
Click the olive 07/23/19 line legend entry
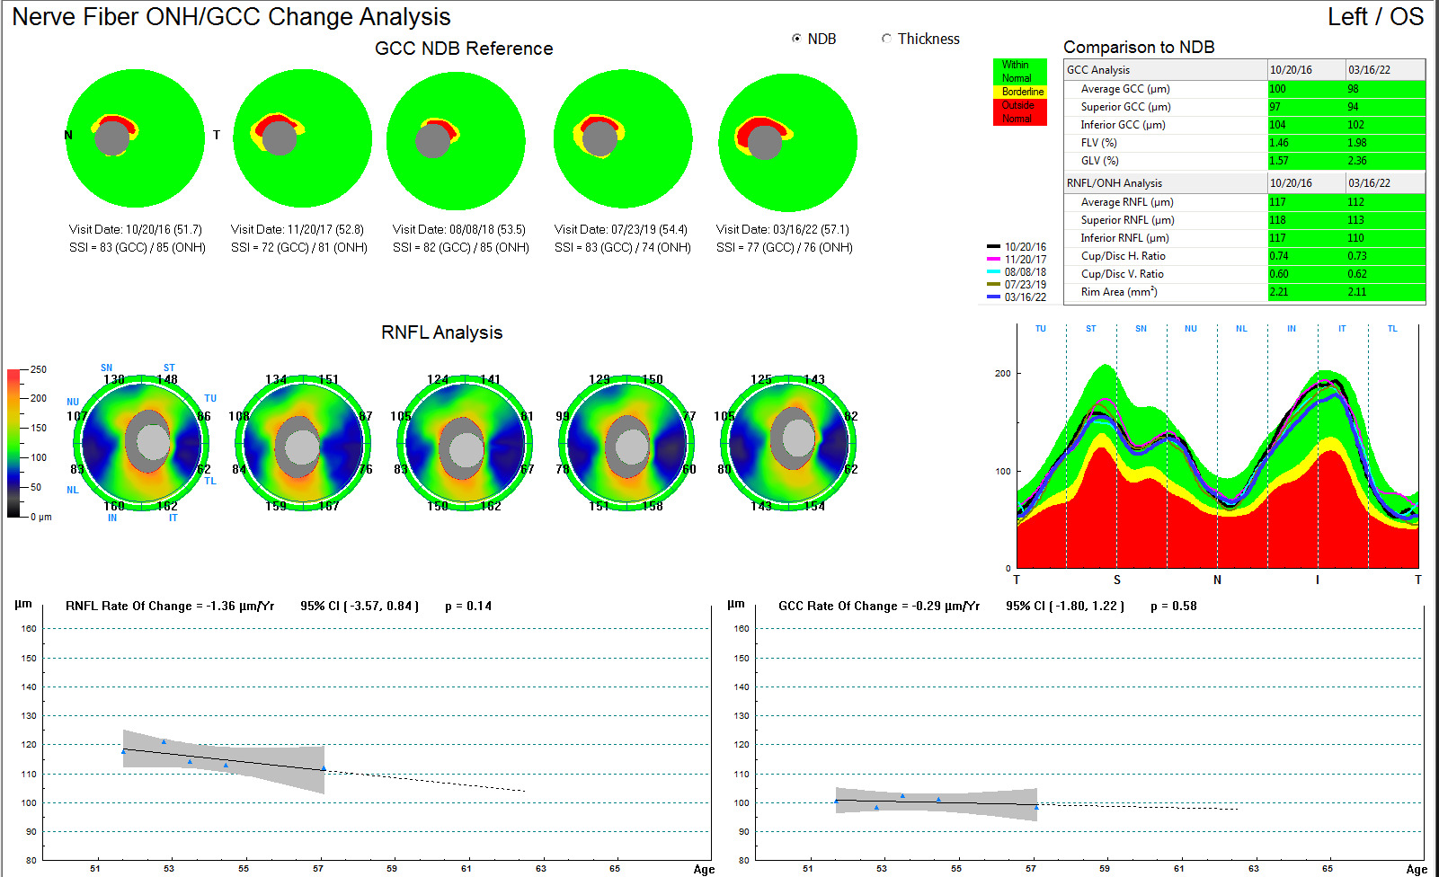(x=1017, y=284)
